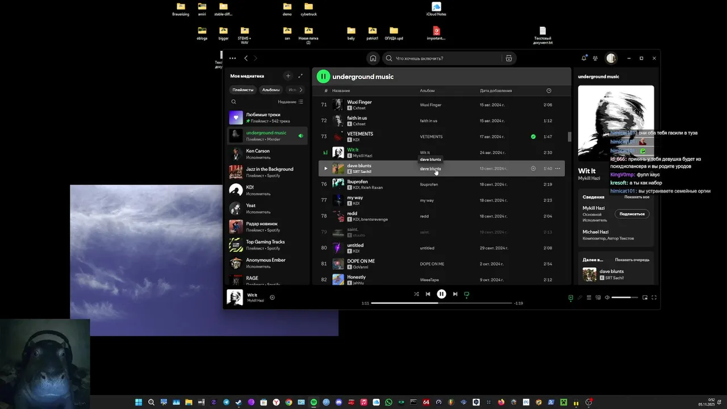Open the Недавние sort dropdown

290,102
